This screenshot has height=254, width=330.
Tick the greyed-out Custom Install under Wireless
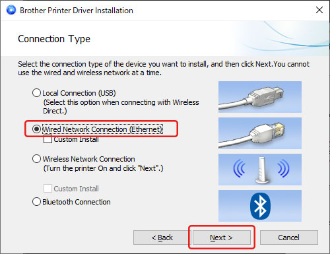(48, 189)
